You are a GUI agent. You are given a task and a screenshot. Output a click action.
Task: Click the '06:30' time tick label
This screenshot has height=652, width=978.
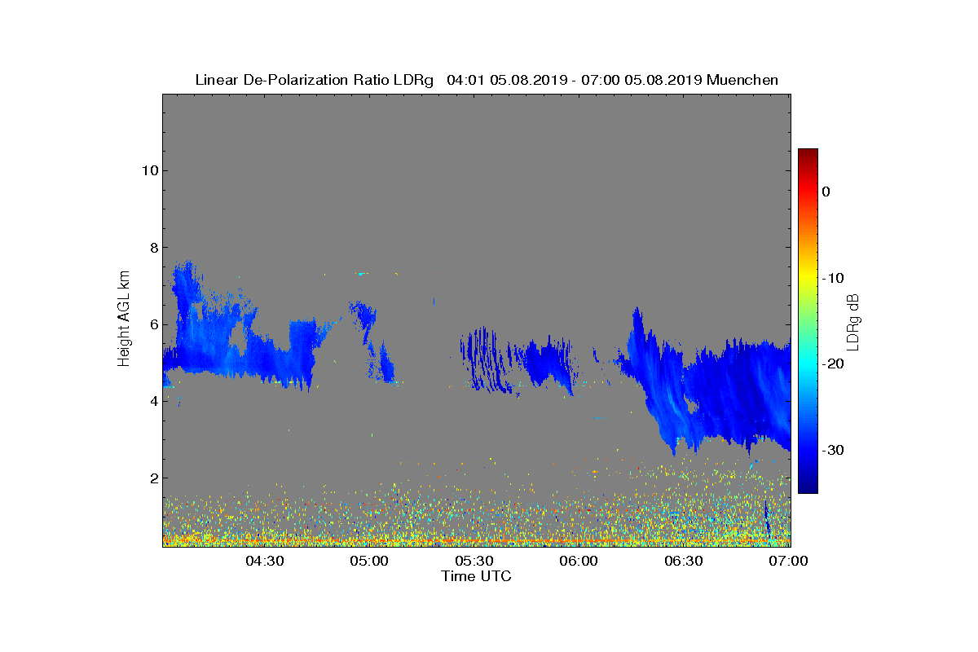685,561
